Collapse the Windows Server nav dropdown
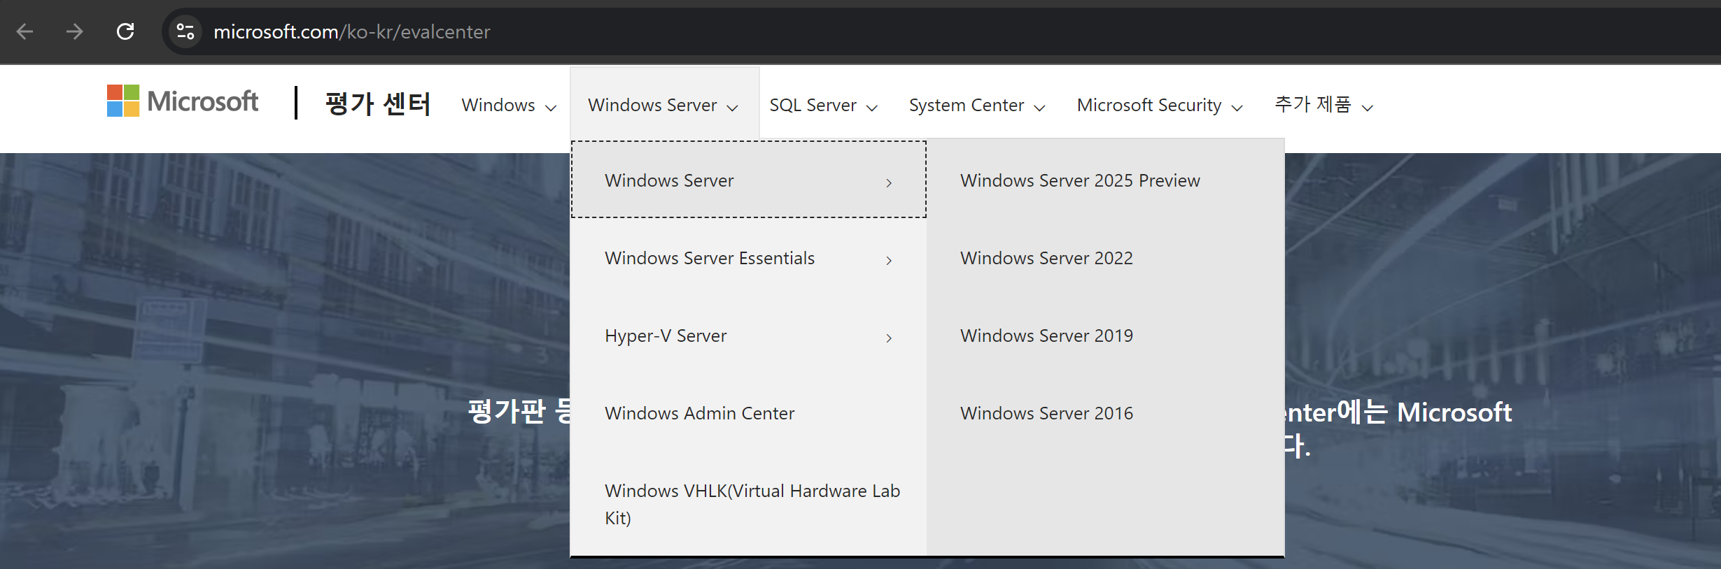This screenshot has width=1721, height=569. [664, 105]
